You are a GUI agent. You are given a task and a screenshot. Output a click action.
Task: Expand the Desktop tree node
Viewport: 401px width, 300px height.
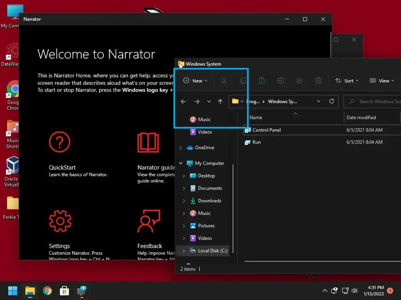(x=184, y=176)
